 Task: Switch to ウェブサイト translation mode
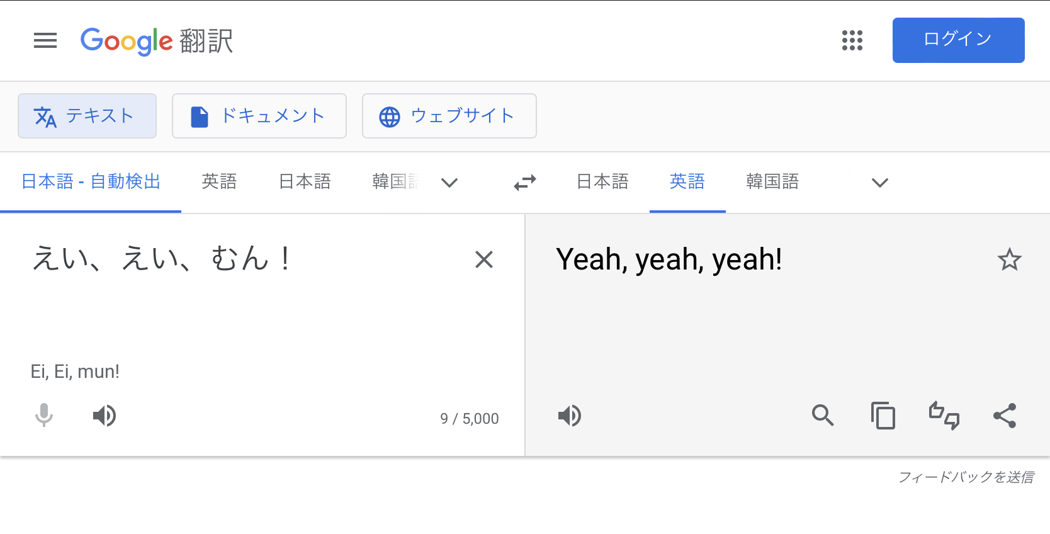point(449,116)
